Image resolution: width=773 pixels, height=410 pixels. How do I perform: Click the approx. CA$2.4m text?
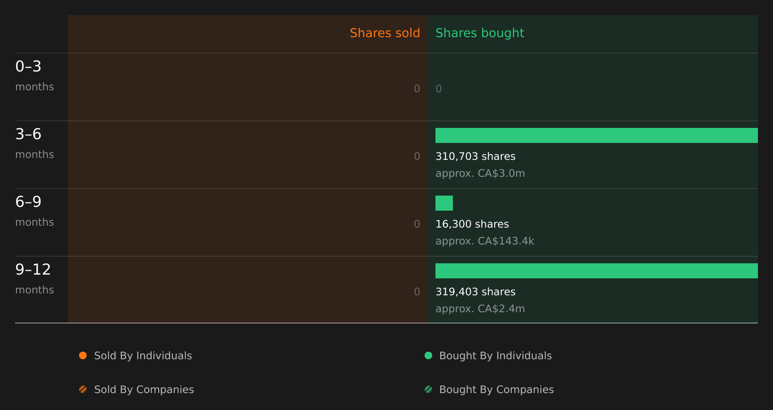[480, 309]
